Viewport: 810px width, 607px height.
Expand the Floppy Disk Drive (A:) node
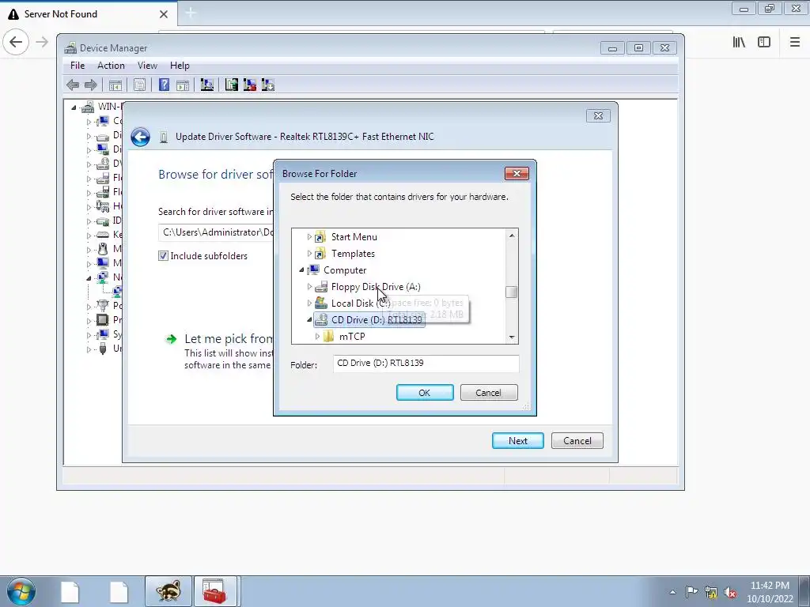(309, 286)
